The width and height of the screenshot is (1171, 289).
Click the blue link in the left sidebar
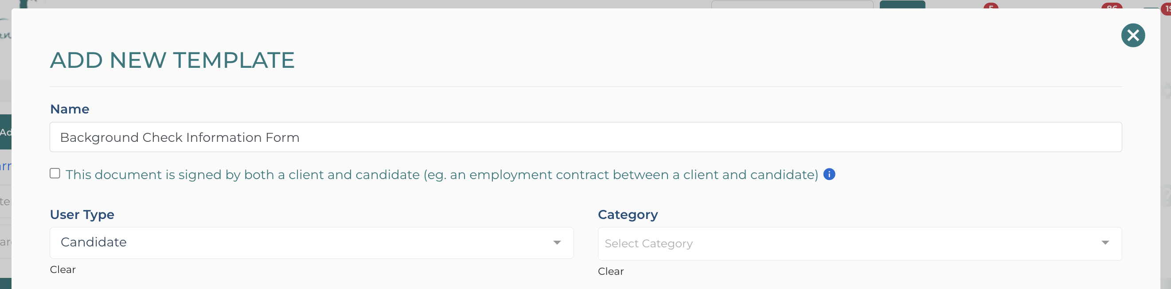pyautogui.click(x=5, y=166)
